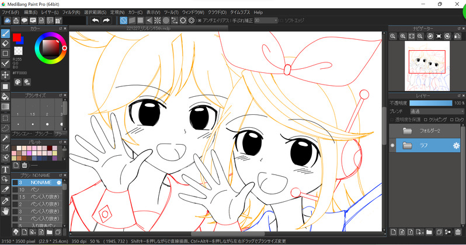Enable the concentric circle snap
This screenshot has height=245, width=466.
pyautogui.click(x=166, y=20)
